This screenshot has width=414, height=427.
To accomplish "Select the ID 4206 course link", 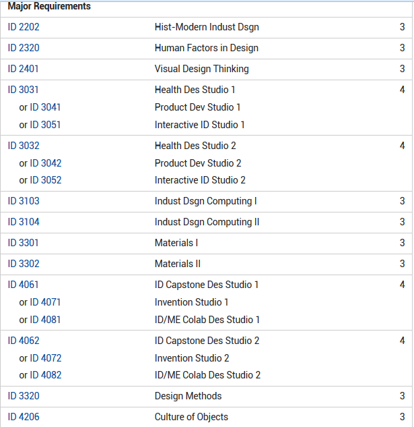I will pos(24,417).
